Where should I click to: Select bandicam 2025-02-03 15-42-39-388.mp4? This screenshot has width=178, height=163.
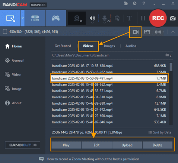109,103
